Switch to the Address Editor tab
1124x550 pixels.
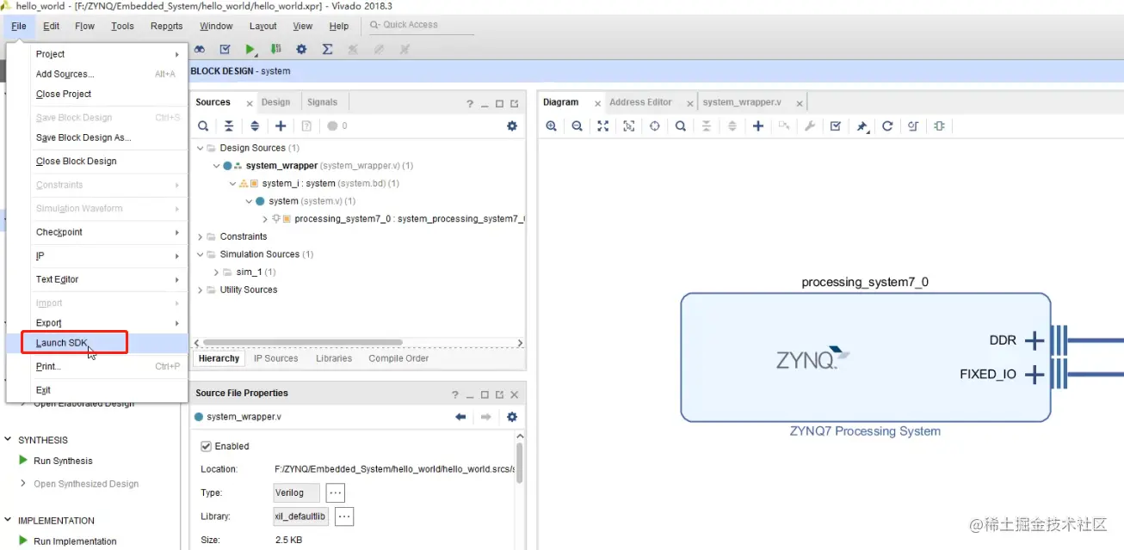coord(640,102)
